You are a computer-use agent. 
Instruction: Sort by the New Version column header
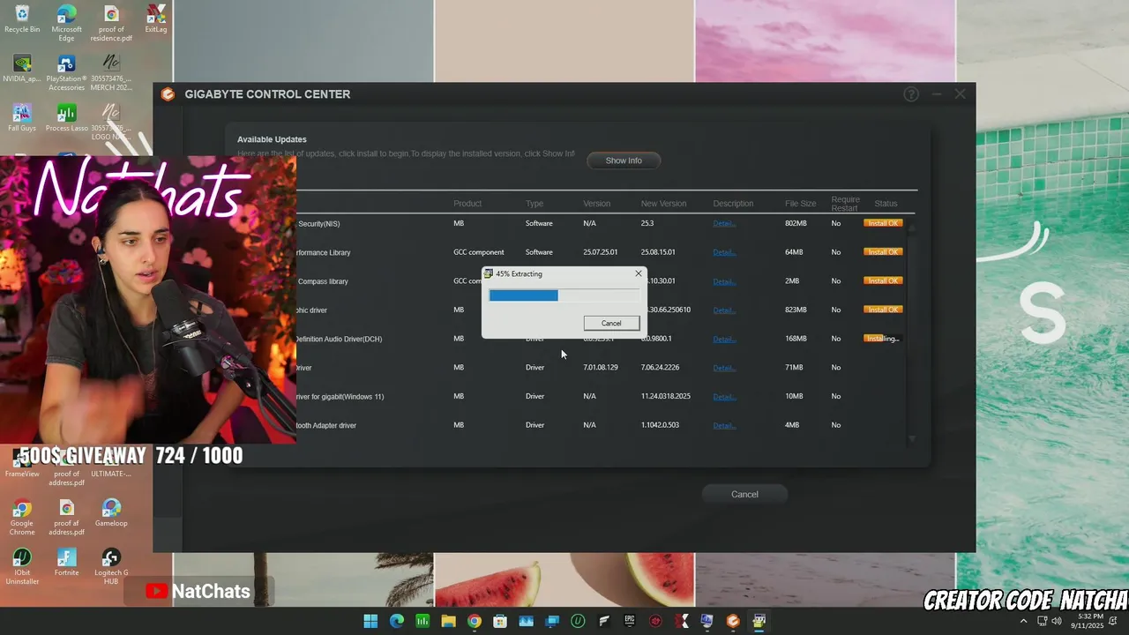coord(663,204)
